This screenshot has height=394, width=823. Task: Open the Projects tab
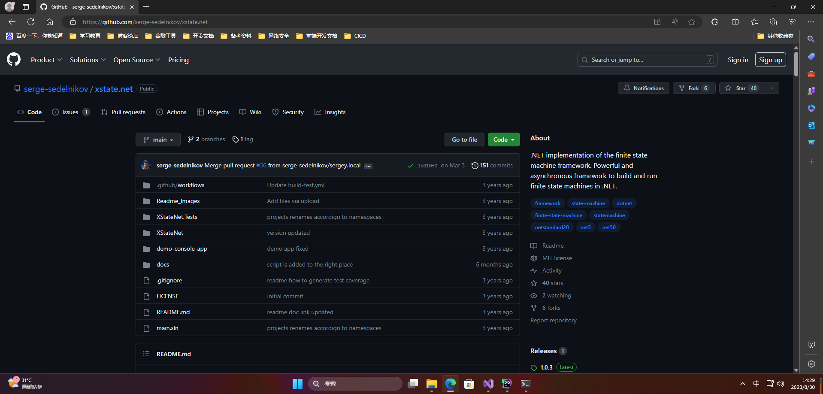[x=213, y=112]
